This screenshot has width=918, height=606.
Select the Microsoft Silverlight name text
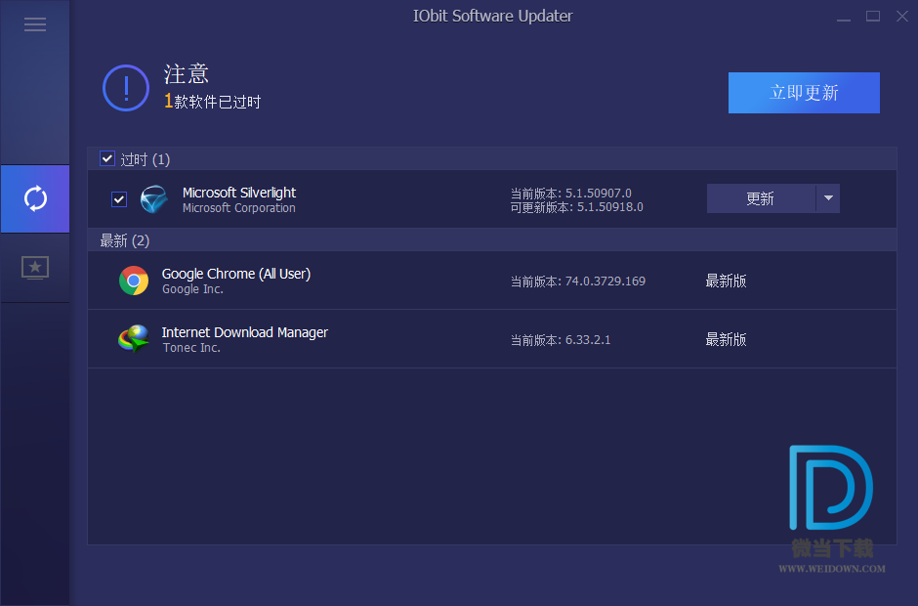(x=239, y=193)
